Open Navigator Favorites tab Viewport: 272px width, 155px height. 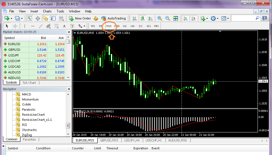pyautogui.click(x=29, y=139)
